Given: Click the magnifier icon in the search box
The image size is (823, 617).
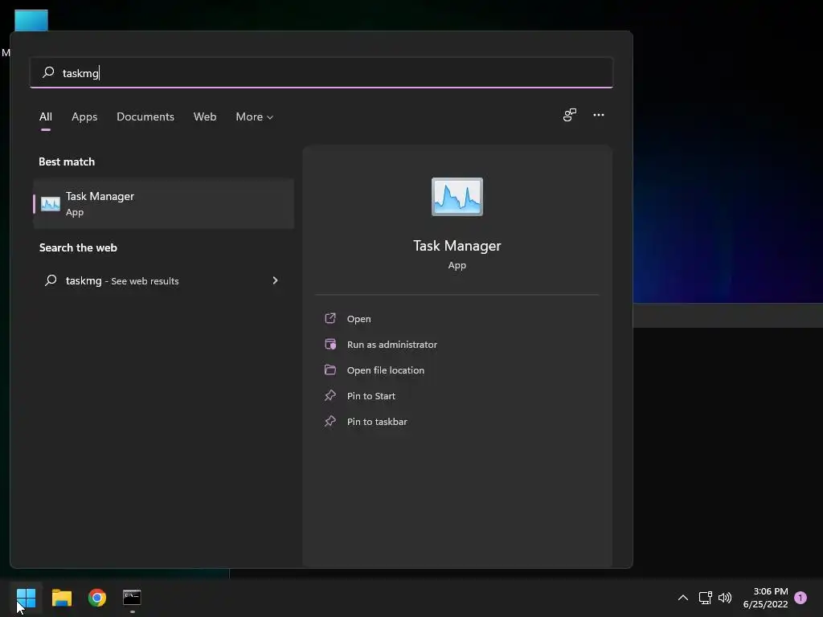Looking at the screenshot, I should pyautogui.click(x=48, y=72).
